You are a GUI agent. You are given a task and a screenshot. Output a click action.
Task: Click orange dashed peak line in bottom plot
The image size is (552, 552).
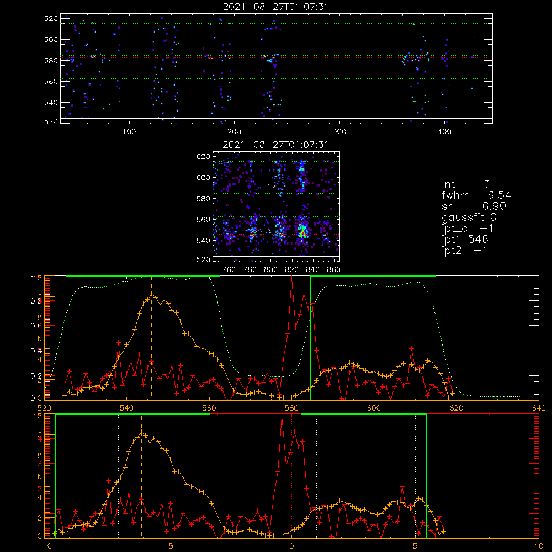pos(141,476)
